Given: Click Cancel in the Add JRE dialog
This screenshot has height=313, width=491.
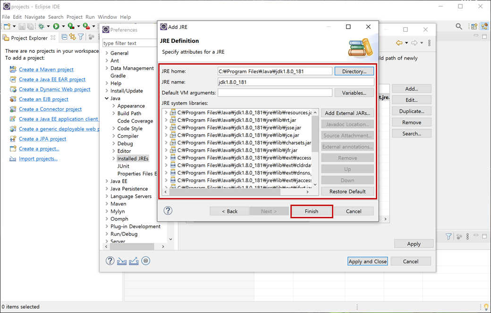Looking at the screenshot, I should pos(354,211).
